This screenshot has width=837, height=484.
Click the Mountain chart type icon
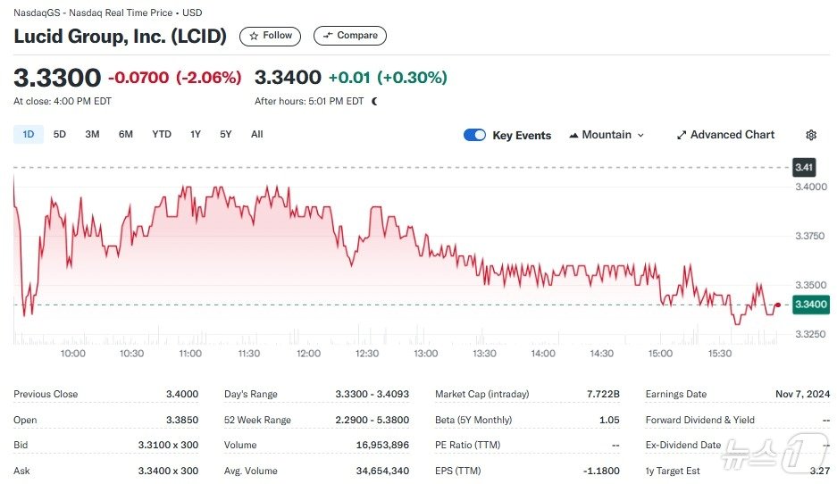(x=573, y=135)
